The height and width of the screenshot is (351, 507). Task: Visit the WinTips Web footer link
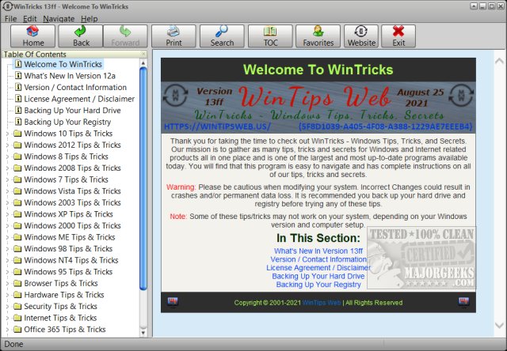point(322,303)
